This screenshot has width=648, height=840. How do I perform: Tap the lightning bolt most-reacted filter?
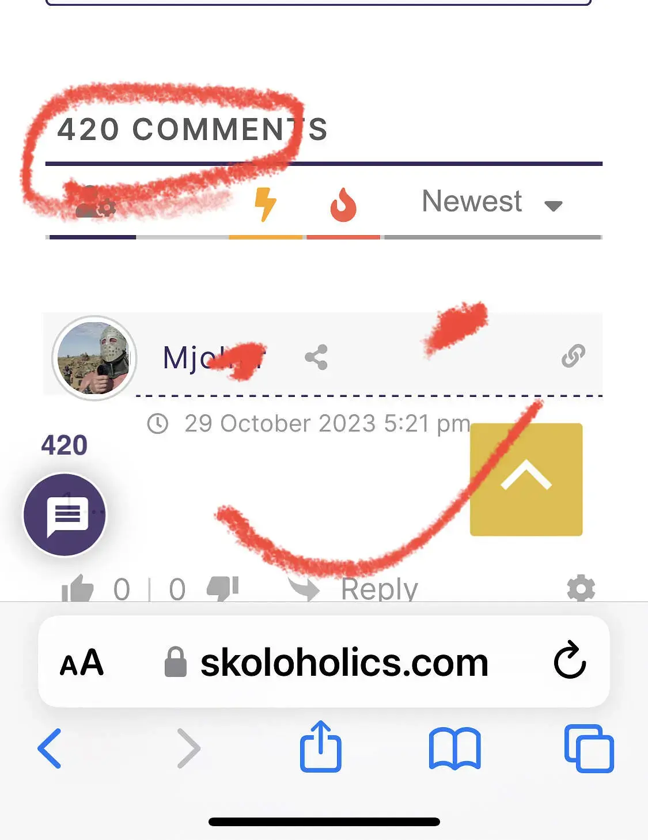265,204
